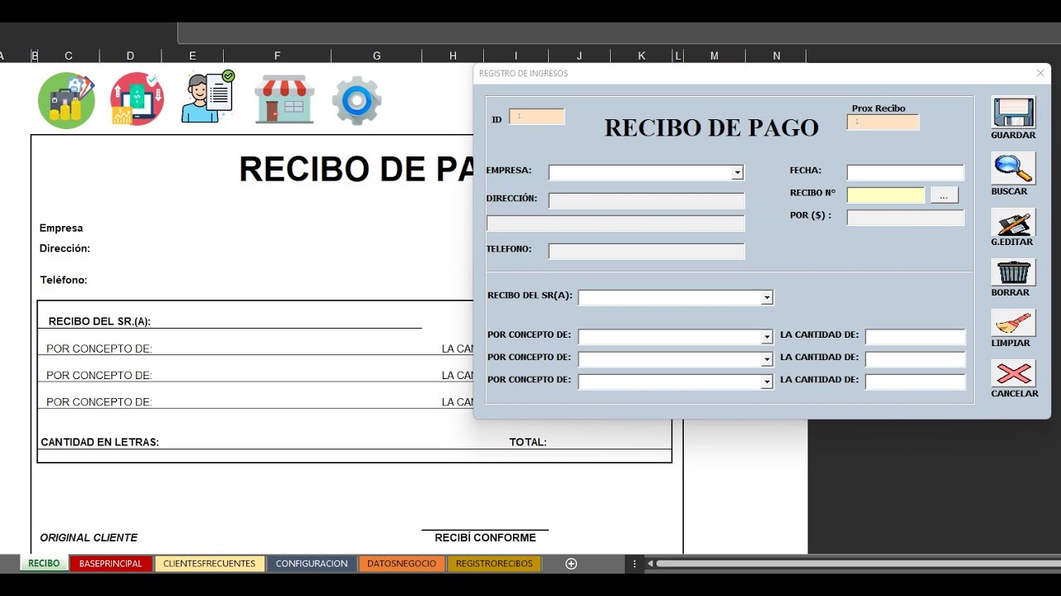This screenshot has height=596, width=1061.
Task: Open the EMPRESA dropdown arrow
Action: (x=737, y=173)
